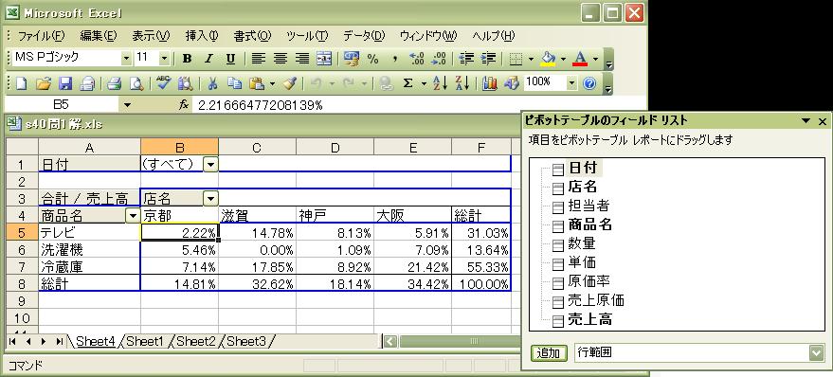Toggle Underline formatting button
Image resolution: width=833 pixels, height=377 pixels.
(230, 59)
